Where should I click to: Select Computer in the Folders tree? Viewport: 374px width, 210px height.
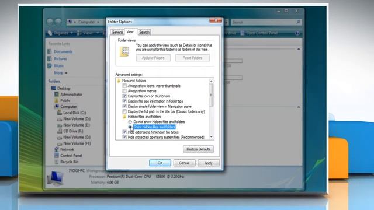point(68,107)
